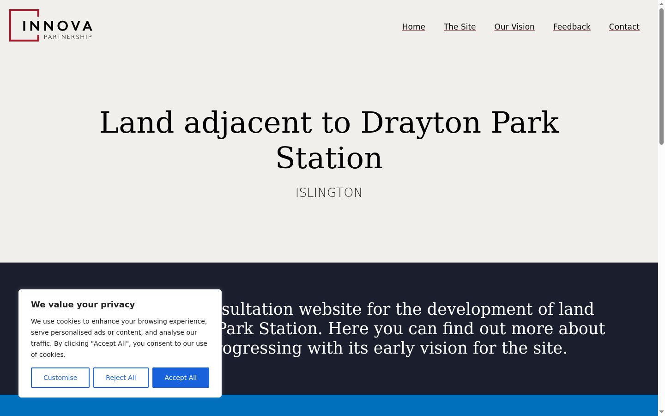The image size is (665, 416).
Task: Go to The Site page
Action: [459, 27]
